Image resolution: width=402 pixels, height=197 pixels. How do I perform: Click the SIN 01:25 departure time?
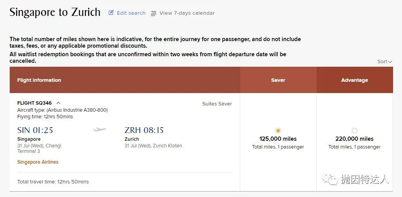pos(35,130)
